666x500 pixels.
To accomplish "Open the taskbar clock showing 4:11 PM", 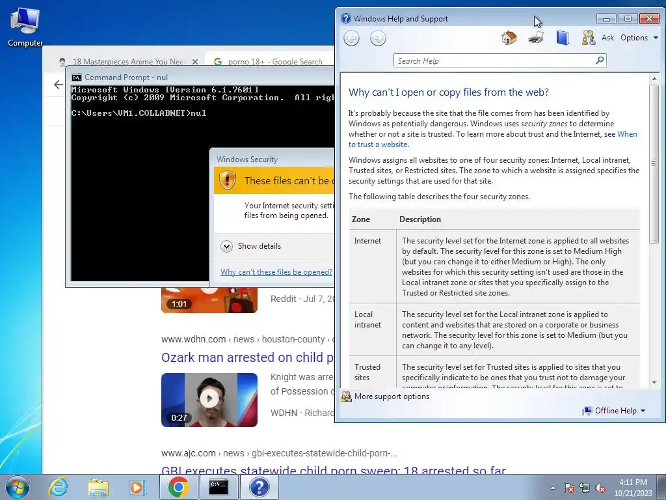I will (x=633, y=488).
